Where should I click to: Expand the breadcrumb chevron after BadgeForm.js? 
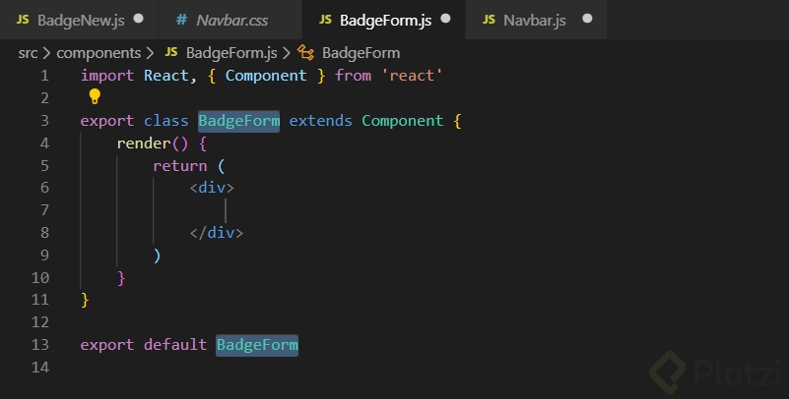click(288, 52)
